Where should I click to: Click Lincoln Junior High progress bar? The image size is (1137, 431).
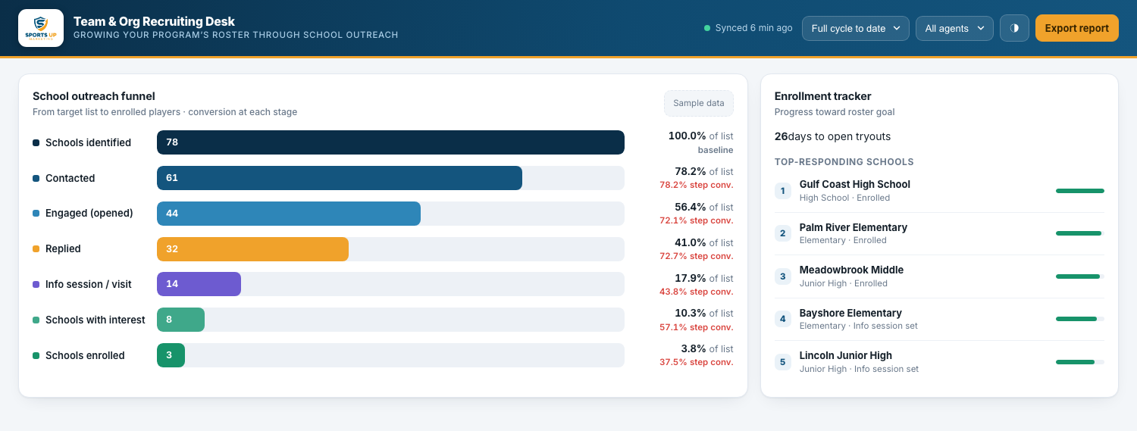point(1080,362)
